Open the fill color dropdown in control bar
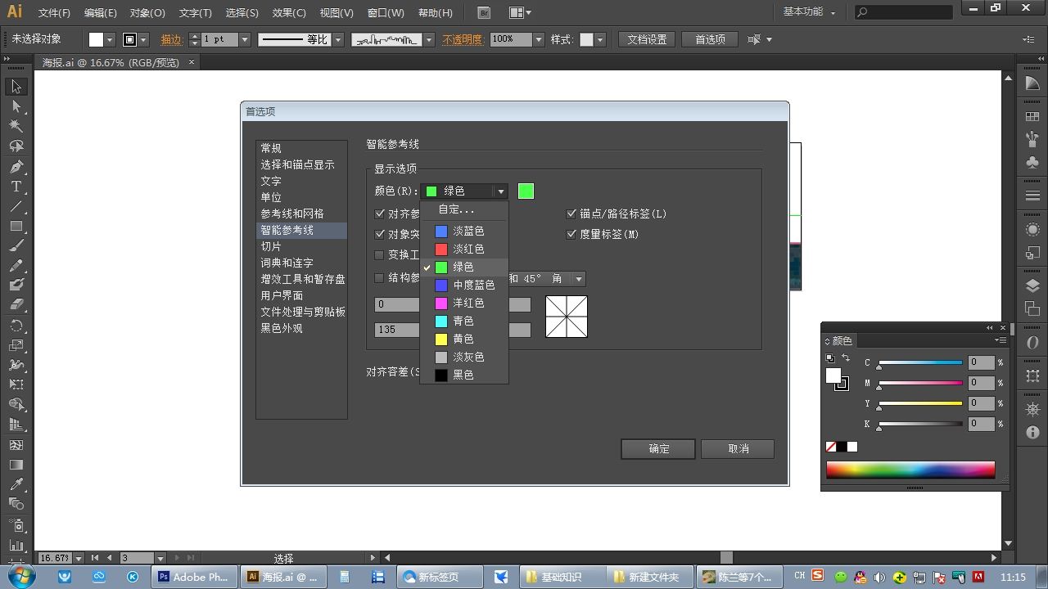 111,39
